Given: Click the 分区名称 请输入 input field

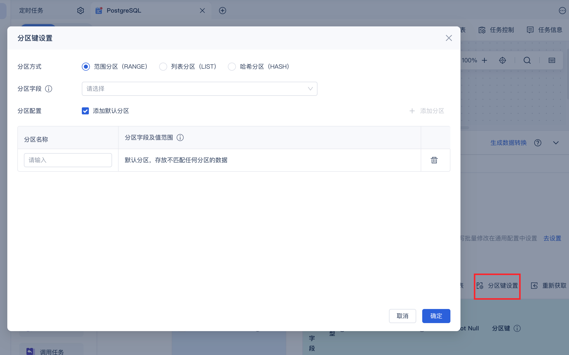Looking at the screenshot, I should (x=68, y=160).
